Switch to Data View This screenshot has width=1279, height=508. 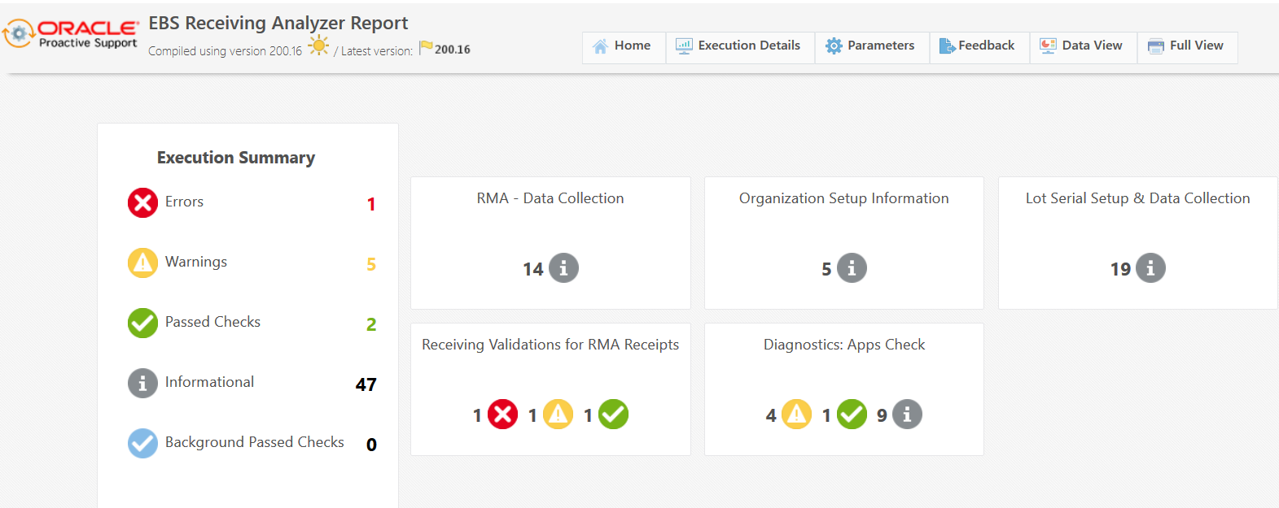click(x=1082, y=46)
